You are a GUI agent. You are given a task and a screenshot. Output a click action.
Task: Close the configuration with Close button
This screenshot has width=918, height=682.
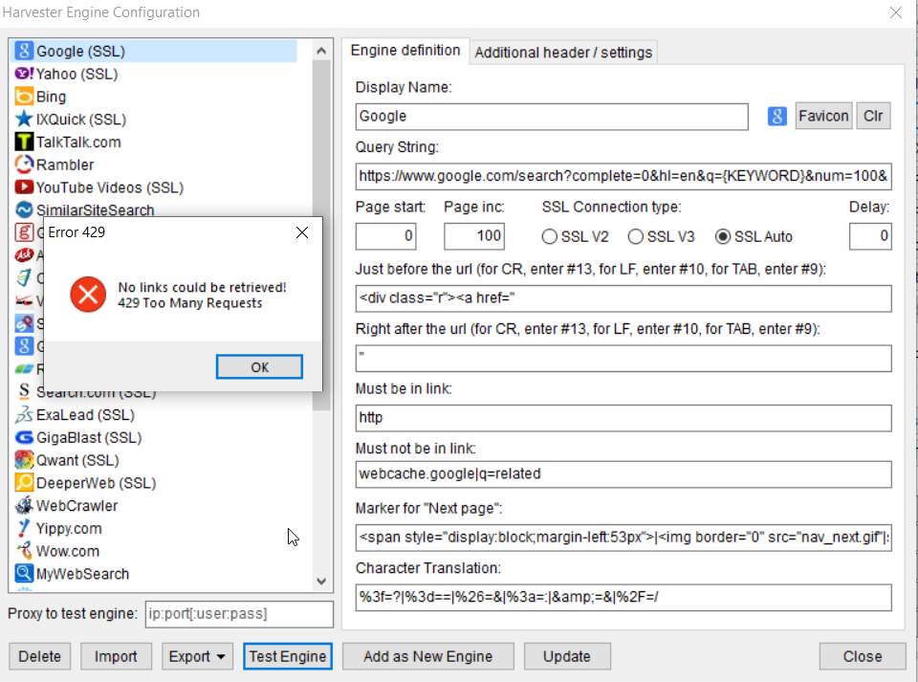[863, 656]
